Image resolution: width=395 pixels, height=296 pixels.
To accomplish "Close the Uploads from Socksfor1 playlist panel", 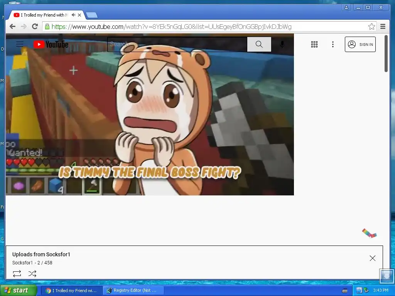I will click(372, 258).
